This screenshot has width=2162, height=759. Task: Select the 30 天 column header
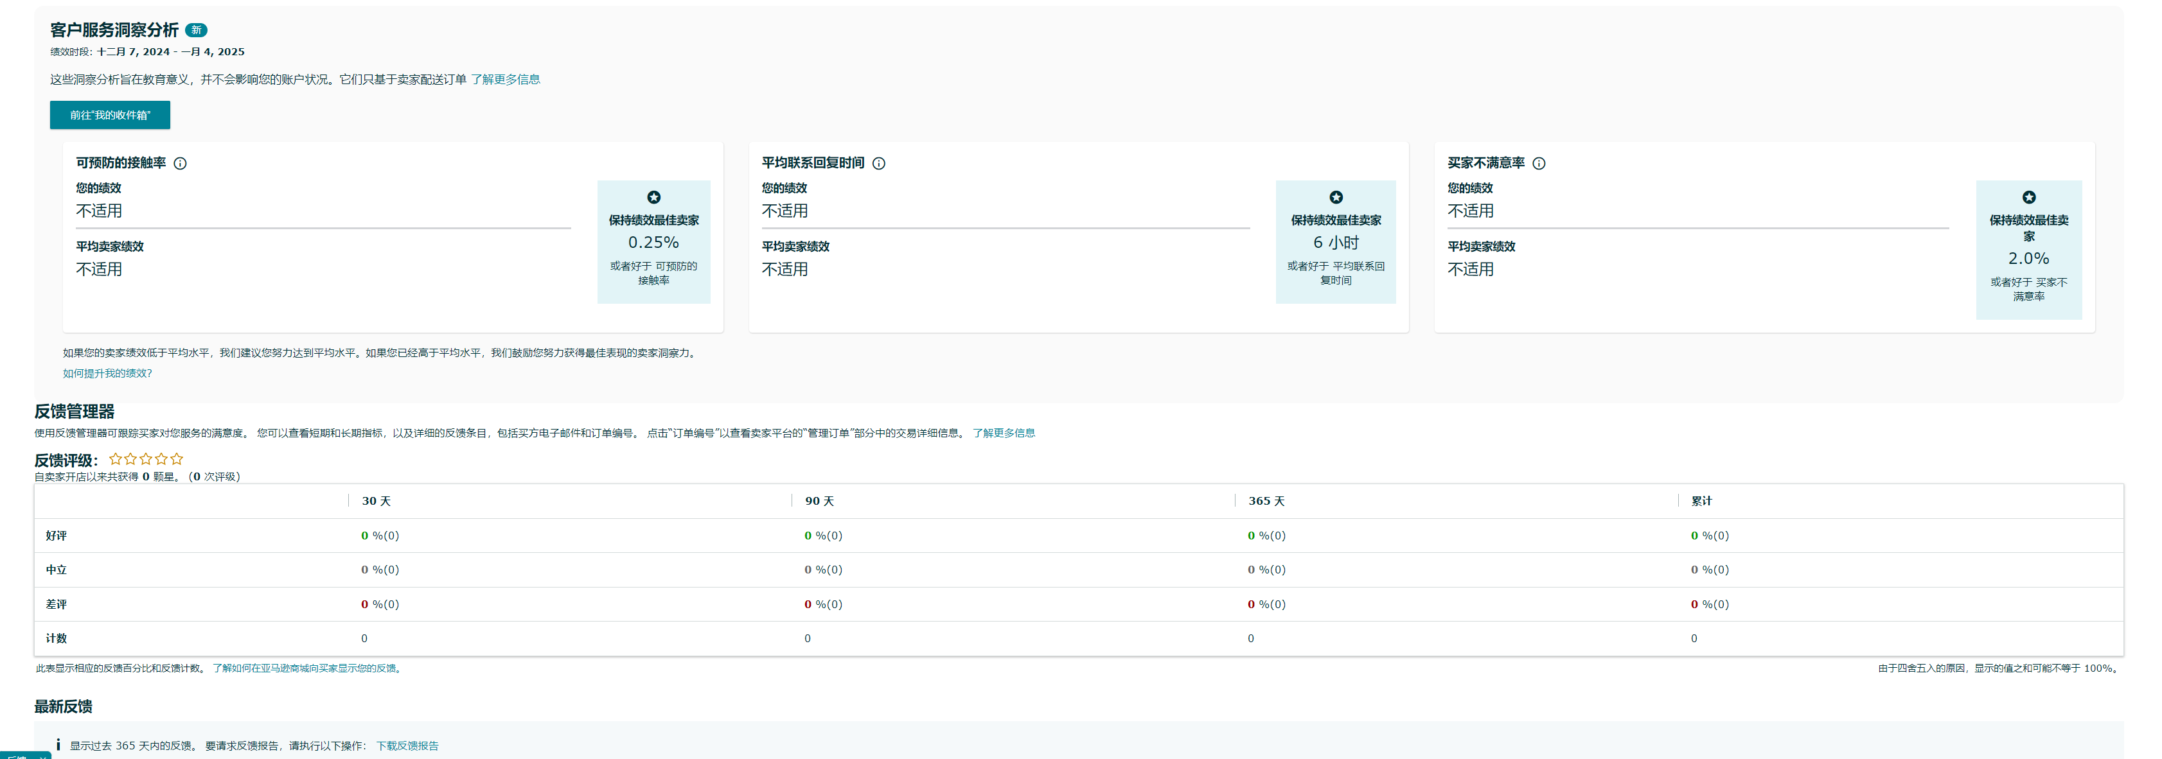(x=376, y=501)
